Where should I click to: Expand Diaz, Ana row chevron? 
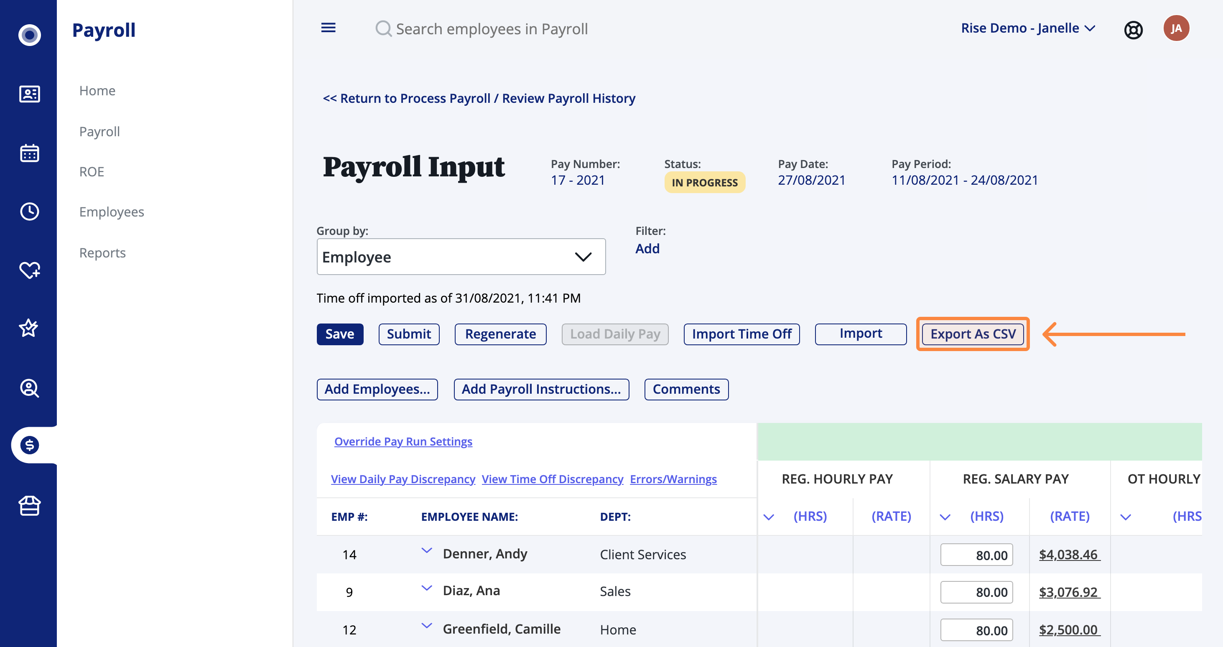pyautogui.click(x=427, y=588)
